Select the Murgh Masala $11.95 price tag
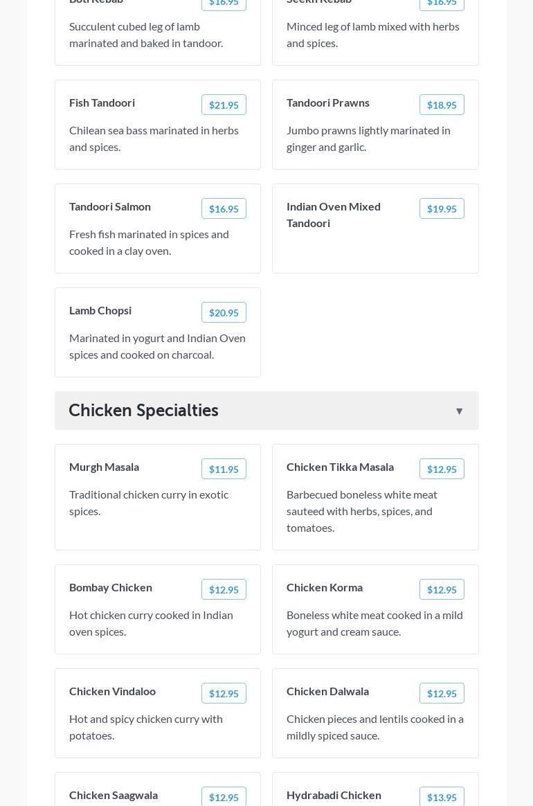533x806 pixels. [x=224, y=469]
